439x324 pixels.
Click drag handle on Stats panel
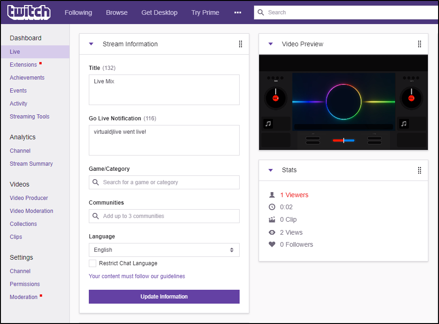[420, 170]
